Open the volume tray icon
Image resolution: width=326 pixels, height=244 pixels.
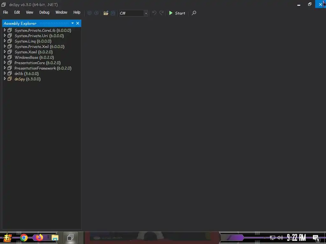coord(280,238)
